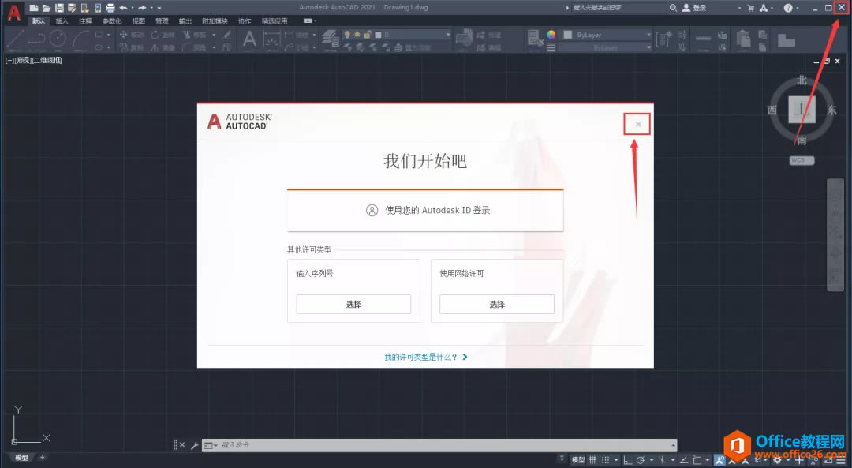Click the layer color swatch square
The image size is (852, 468).
pos(378,35)
